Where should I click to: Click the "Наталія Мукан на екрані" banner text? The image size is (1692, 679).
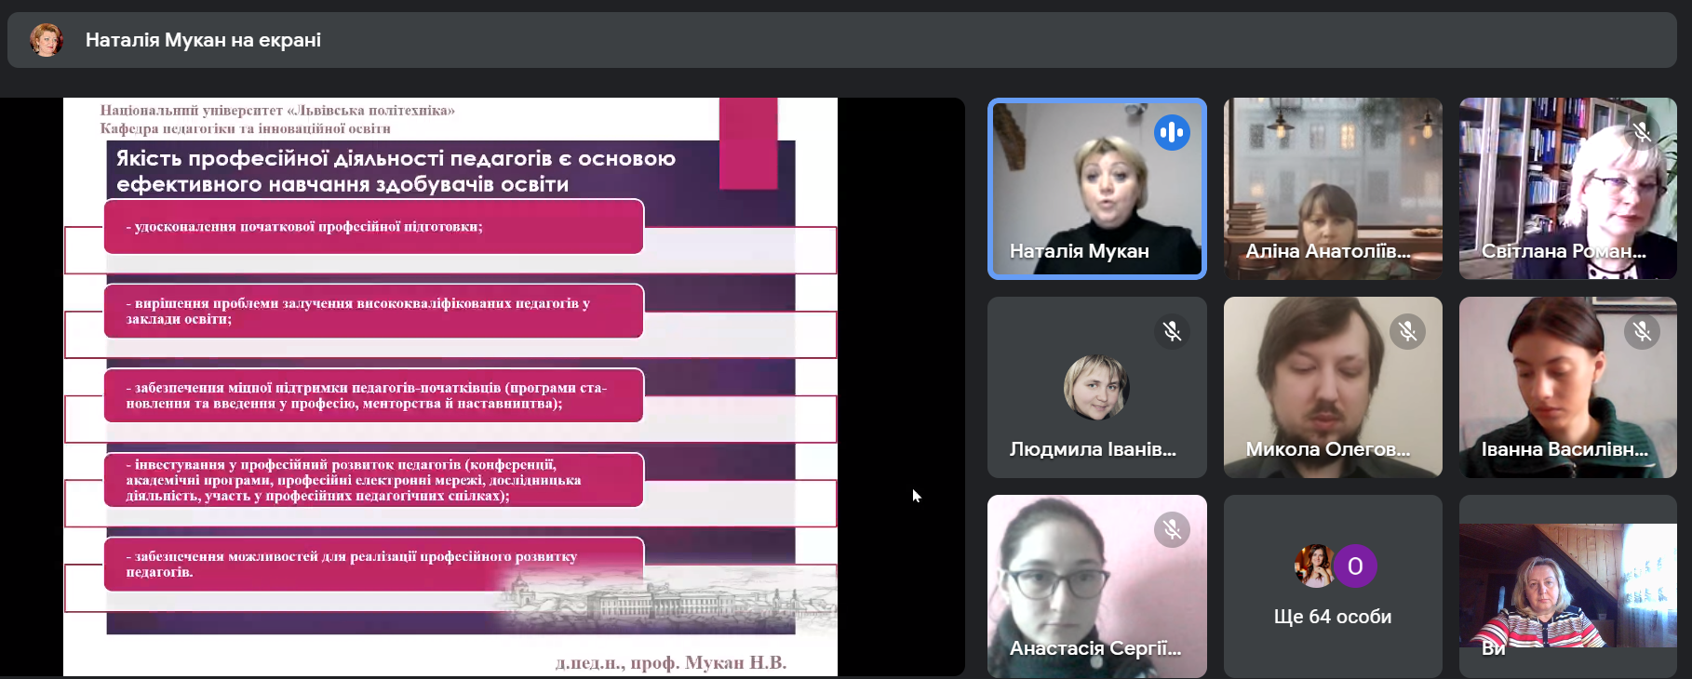(203, 40)
